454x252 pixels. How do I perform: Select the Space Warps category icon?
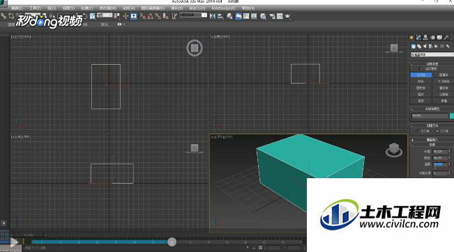click(441, 47)
